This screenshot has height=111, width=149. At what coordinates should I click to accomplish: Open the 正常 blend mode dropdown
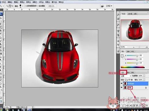click(126, 76)
